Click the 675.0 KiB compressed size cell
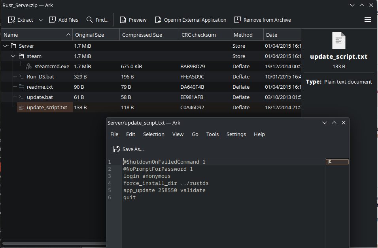The height and width of the screenshot is (248, 378). point(131,67)
